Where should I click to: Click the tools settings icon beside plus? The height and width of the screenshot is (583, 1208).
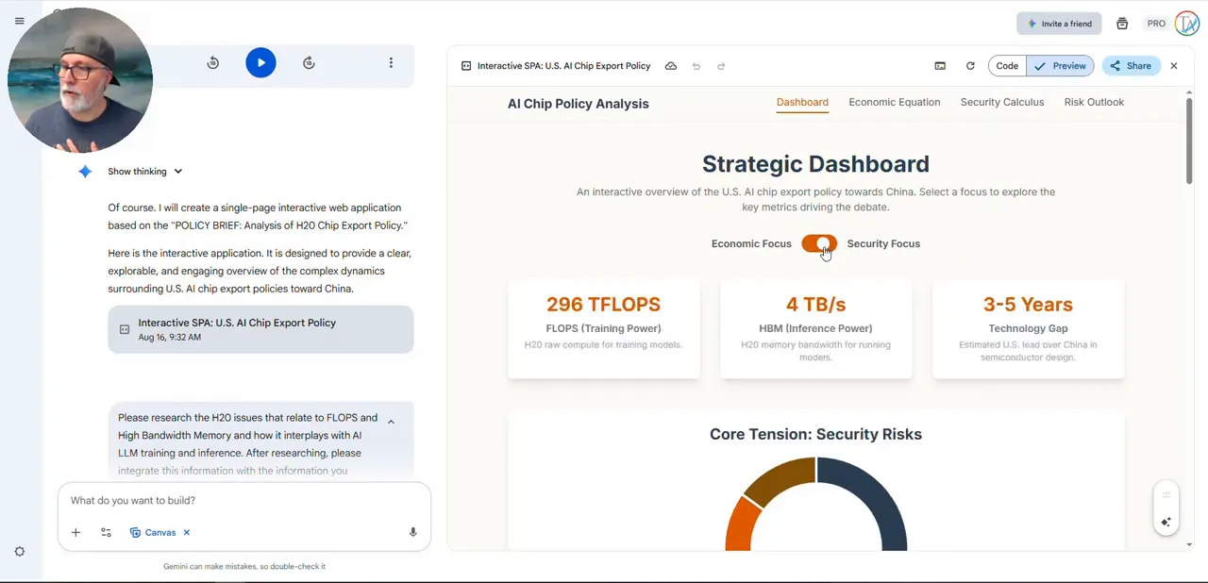click(106, 532)
